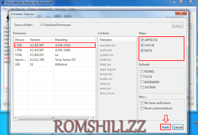Open the File menu
The height and width of the screenshot is (135, 198).
pos(5,9)
